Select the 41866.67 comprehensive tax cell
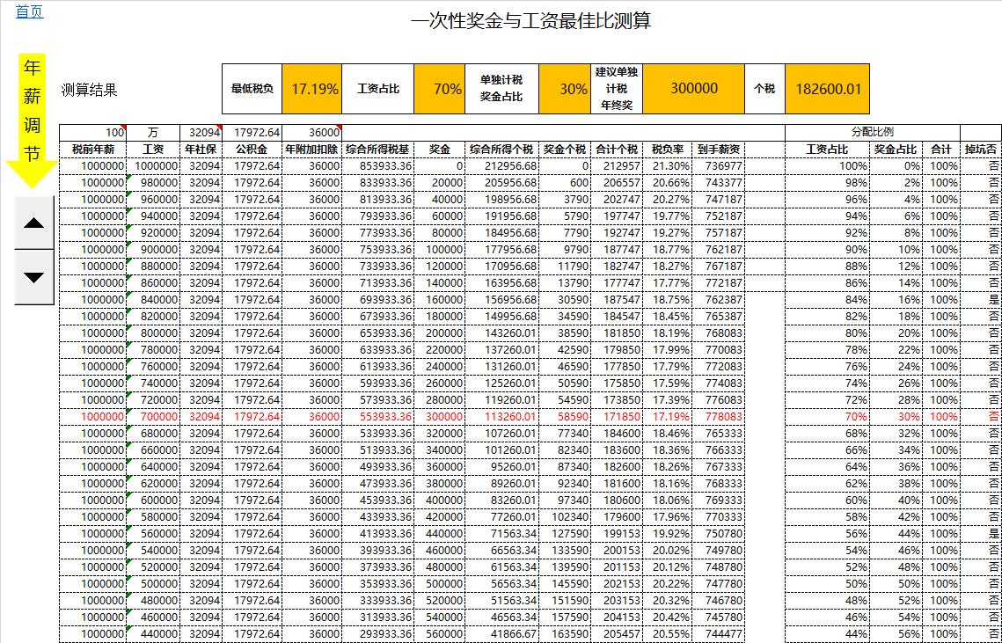 501,634
